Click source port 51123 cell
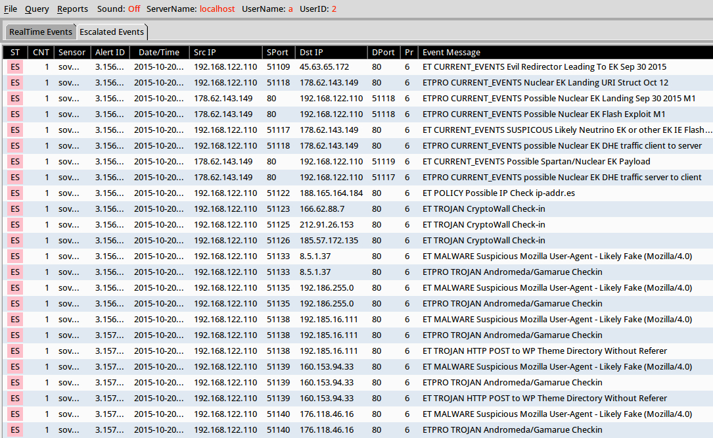Screen dimensions: 713x438 point(278,209)
